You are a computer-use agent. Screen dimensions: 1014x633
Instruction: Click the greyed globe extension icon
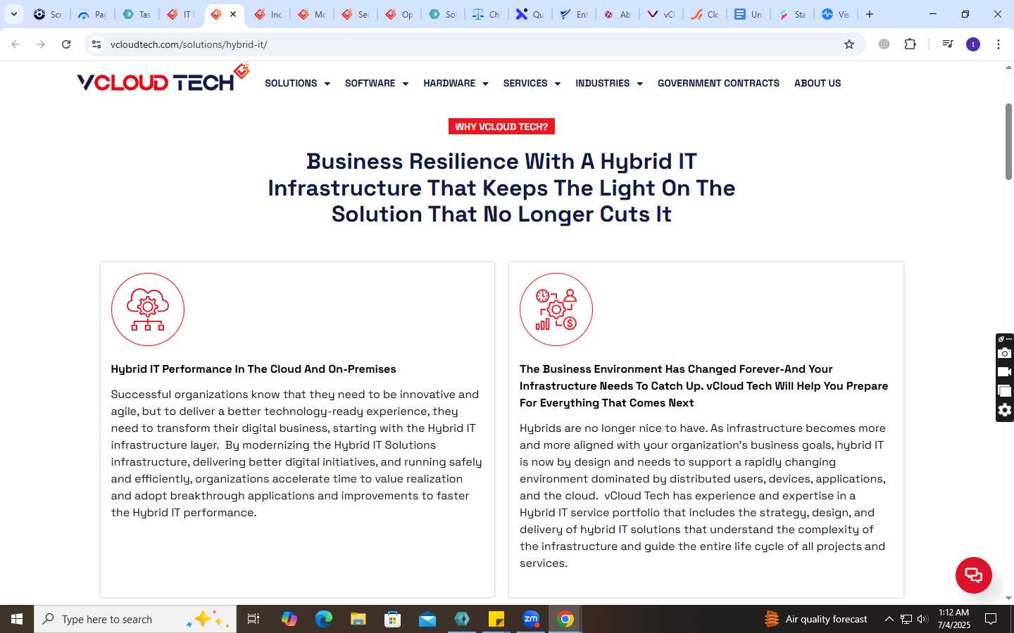(x=884, y=44)
